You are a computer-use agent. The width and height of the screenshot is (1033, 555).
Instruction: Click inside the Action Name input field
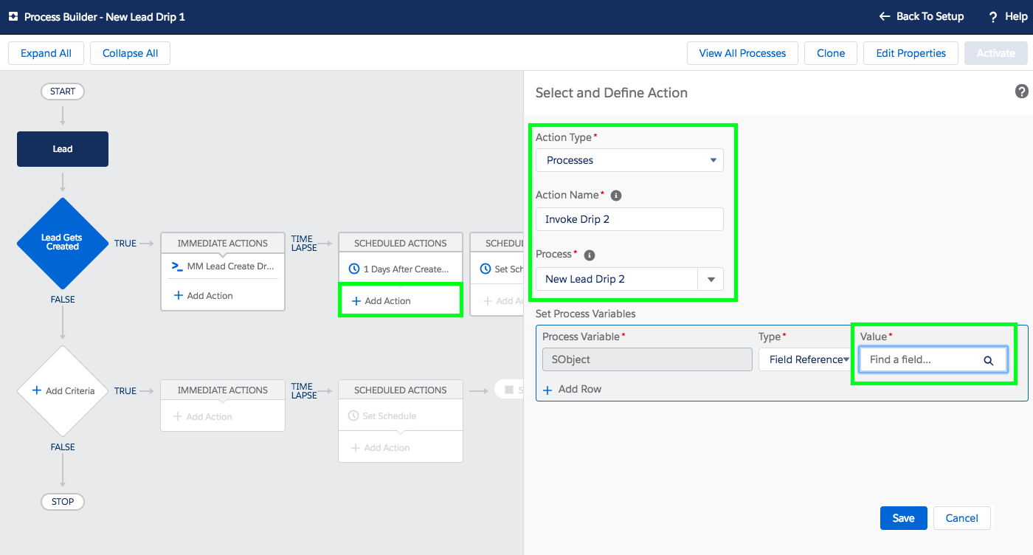pyautogui.click(x=629, y=219)
